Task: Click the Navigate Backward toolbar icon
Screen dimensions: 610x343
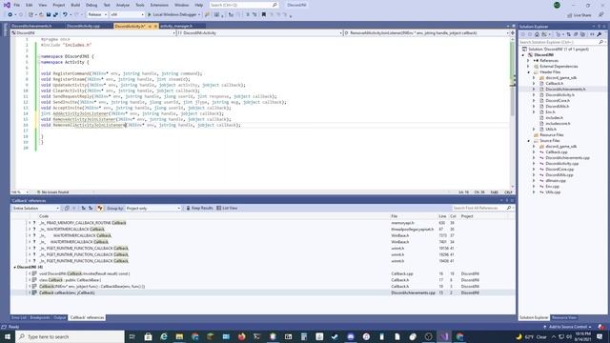Action: coord(10,15)
